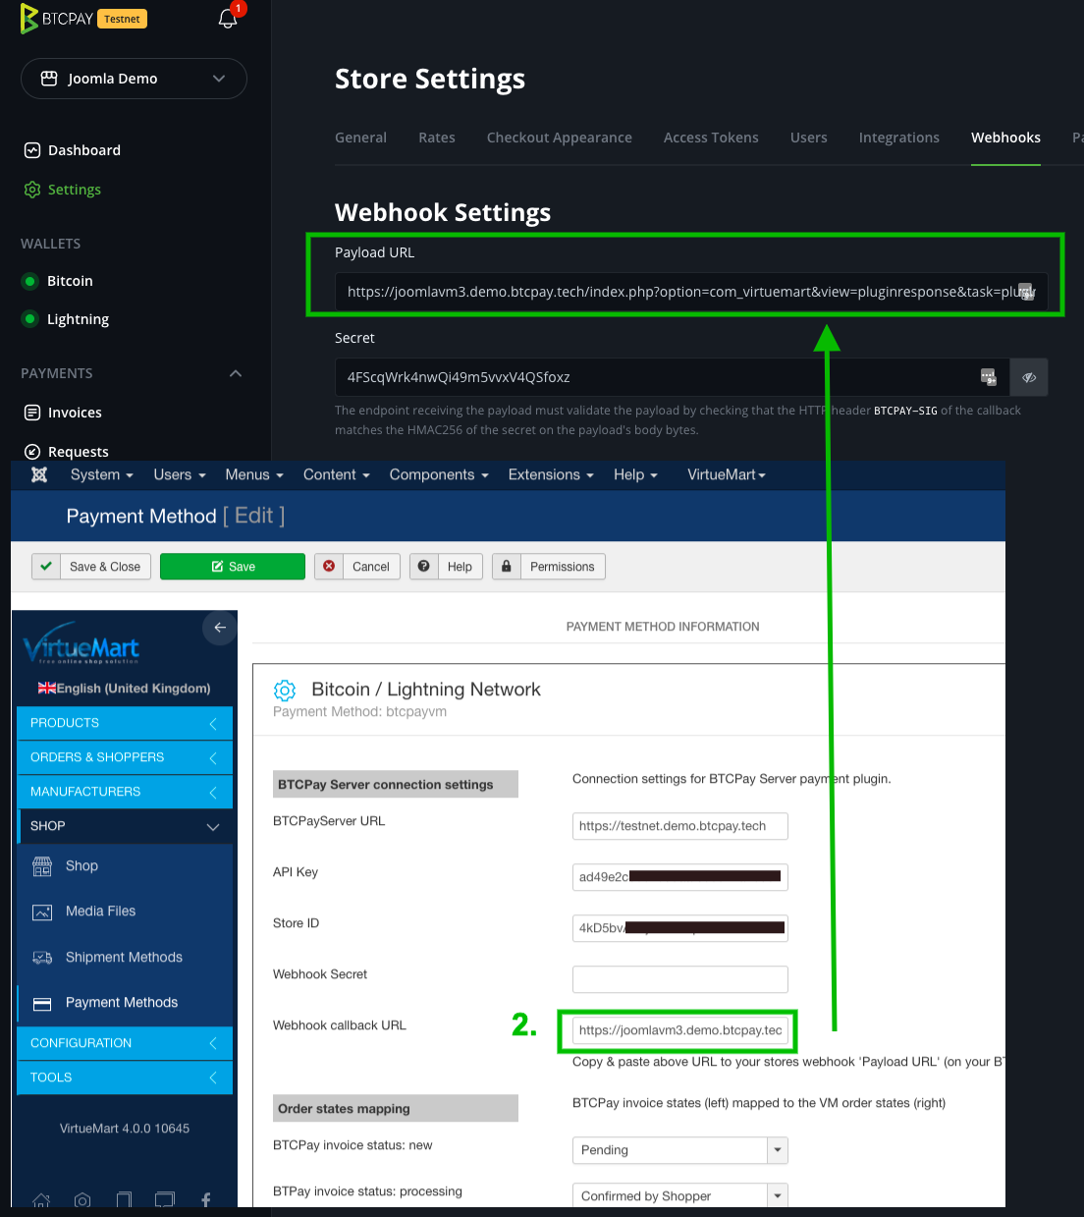Copy the Payload URL with the copy icon

pyautogui.click(x=1027, y=291)
